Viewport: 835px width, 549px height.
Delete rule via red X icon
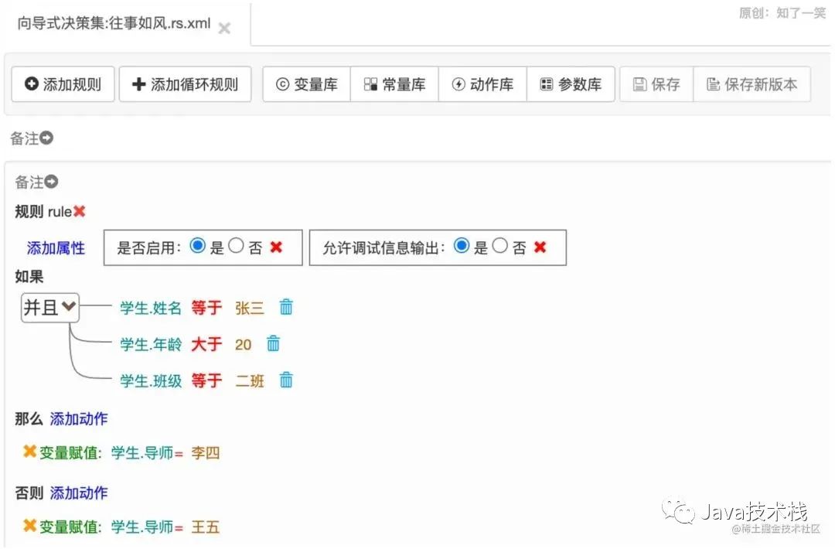80,211
